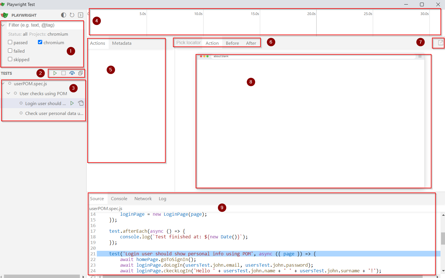Screen dimensions: 445x278
Task: Click the 'Projects: chromium' filter text
Action: click(x=49, y=34)
